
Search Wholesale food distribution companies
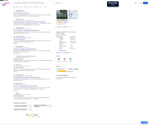tap(43, 106)
